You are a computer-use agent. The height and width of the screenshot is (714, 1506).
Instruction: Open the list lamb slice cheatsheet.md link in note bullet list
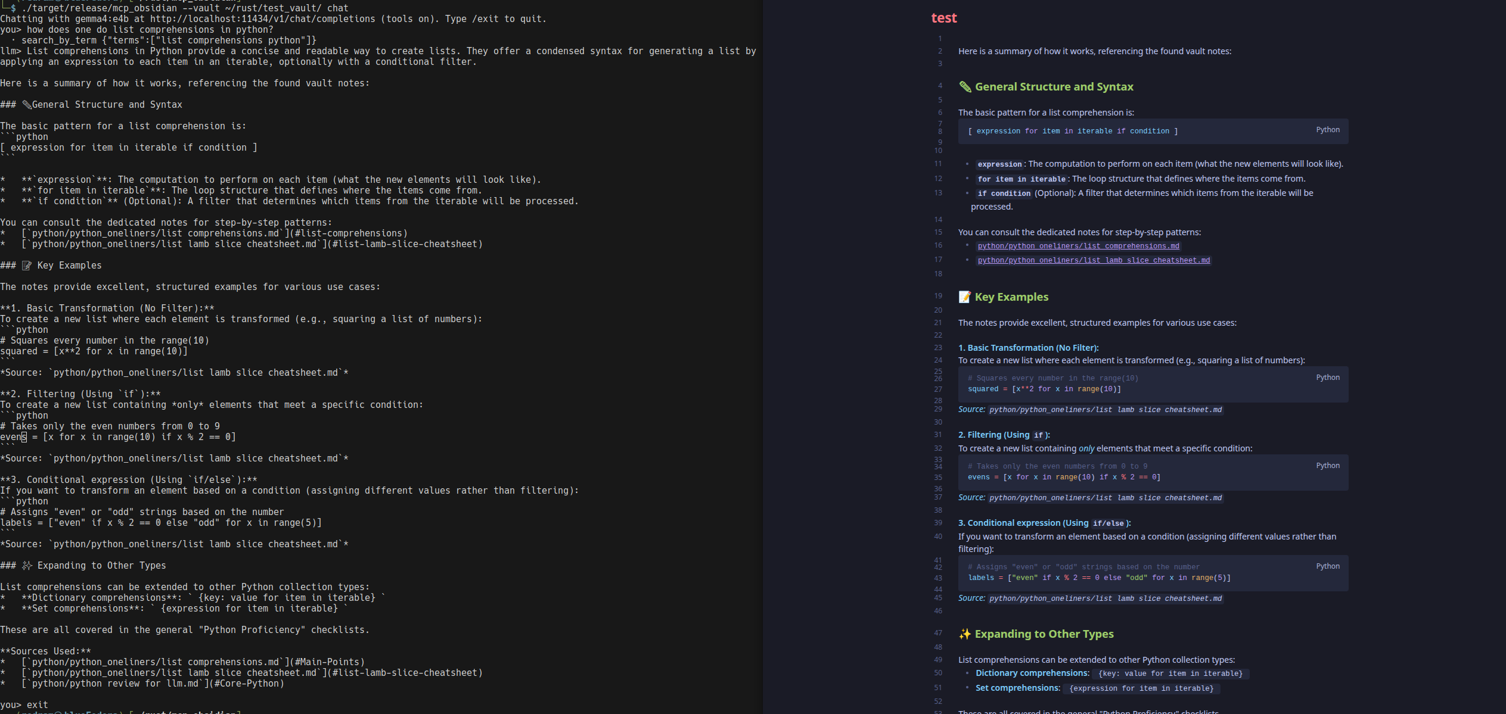pyautogui.click(x=1094, y=260)
